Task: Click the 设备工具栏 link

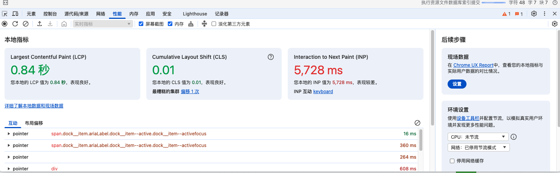Action: 468,118
